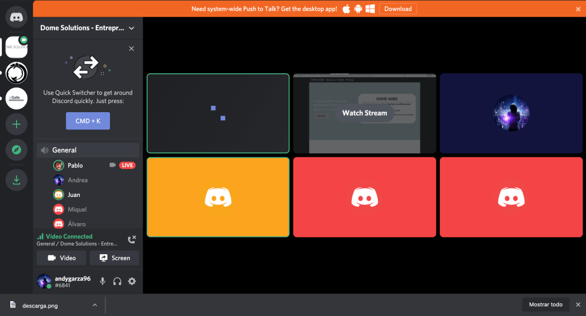The height and width of the screenshot is (316, 586).
Task: Click the Download button in the banner
Action: (398, 9)
